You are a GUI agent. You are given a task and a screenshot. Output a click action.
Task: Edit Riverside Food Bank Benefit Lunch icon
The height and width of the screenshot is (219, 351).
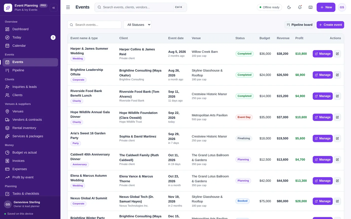(x=337, y=96)
